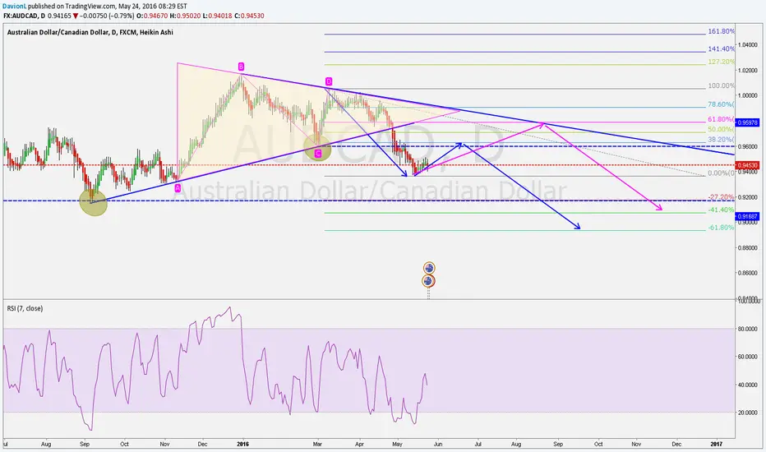Click 0.96000 on the price axis
This screenshot has height=452, width=766.
tap(748, 146)
